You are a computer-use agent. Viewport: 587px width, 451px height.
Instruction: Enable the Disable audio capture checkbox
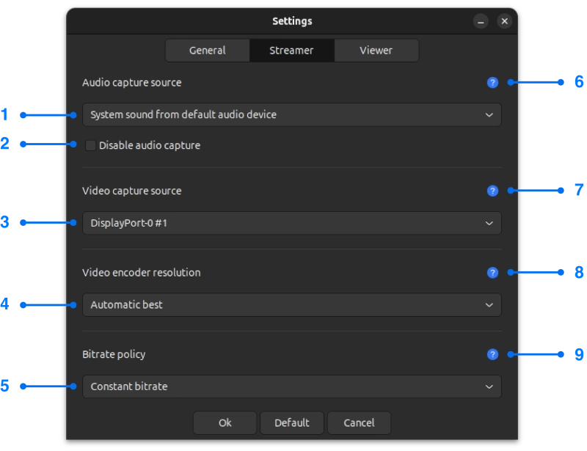point(90,145)
